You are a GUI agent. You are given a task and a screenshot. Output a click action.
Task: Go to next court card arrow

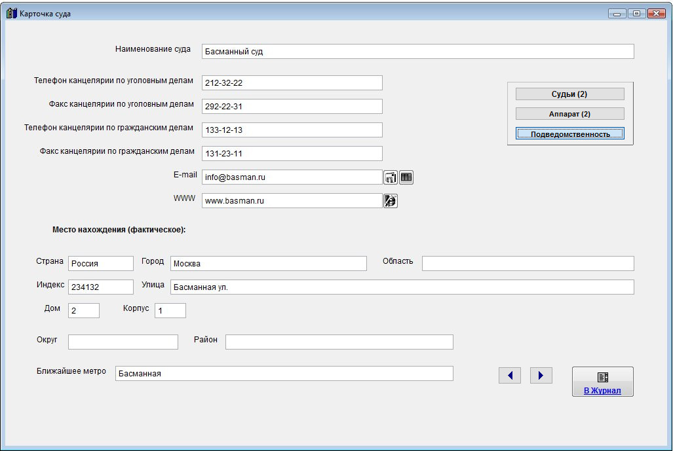pyautogui.click(x=541, y=376)
